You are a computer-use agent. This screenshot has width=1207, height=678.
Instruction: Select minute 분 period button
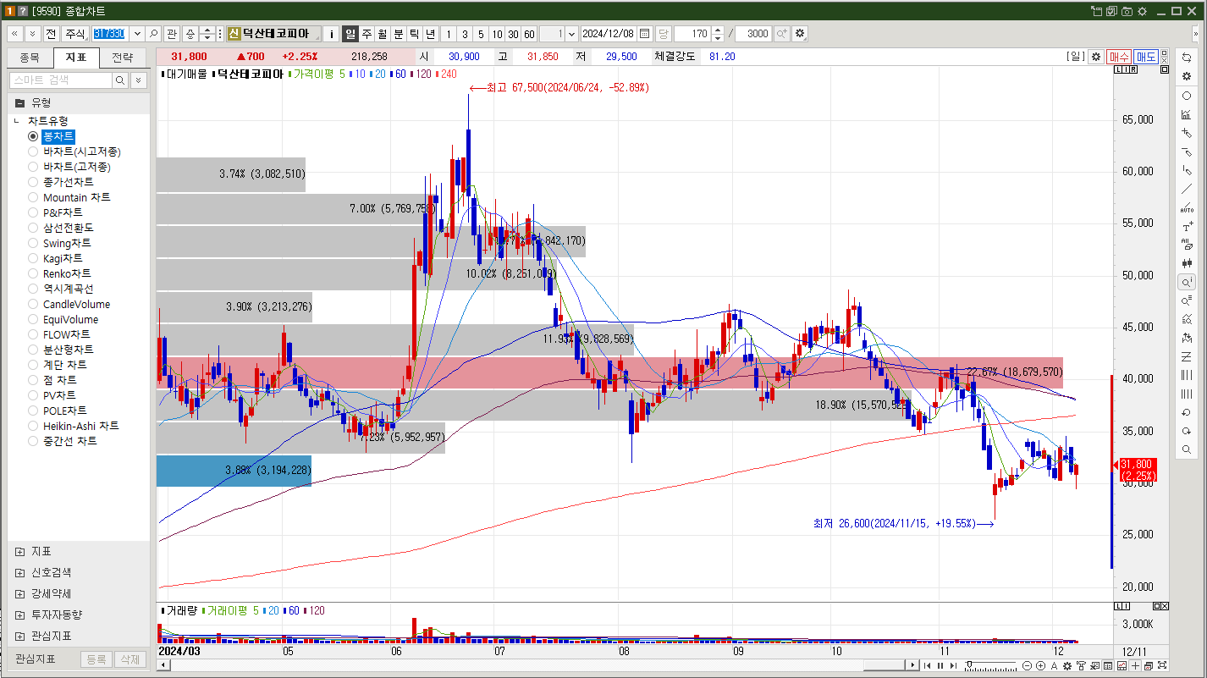399,34
